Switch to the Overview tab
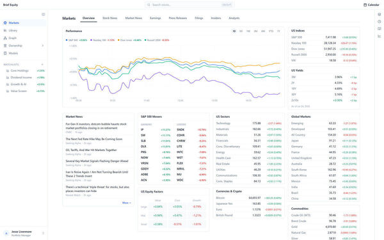The image size is (384, 240). pyautogui.click(x=89, y=18)
